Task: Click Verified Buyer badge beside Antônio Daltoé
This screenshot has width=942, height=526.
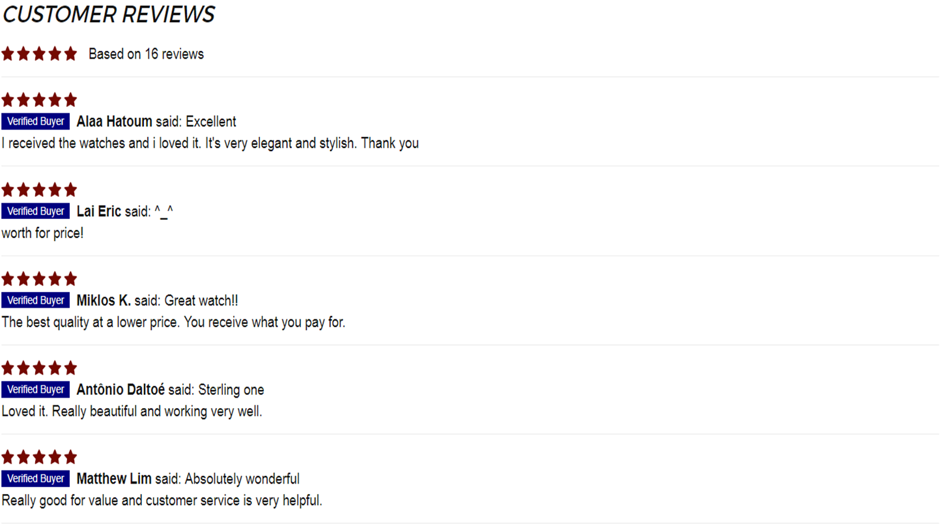Action: [36, 390]
